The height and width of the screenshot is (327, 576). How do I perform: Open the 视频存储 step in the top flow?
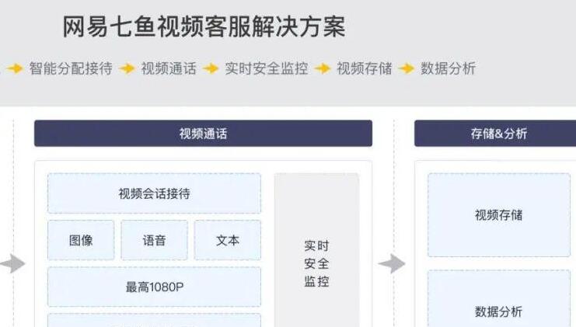click(365, 69)
